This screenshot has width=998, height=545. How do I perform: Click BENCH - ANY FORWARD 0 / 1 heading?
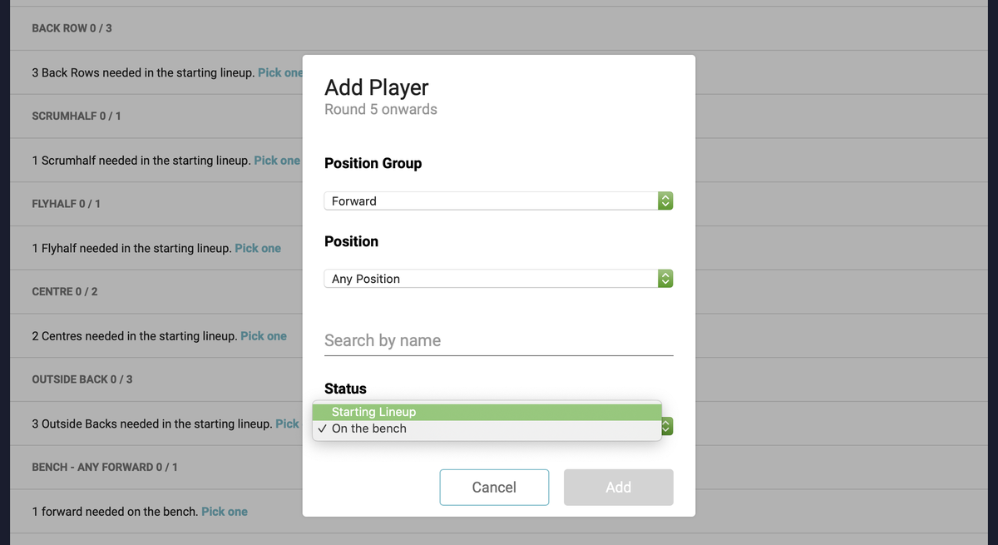point(105,468)
